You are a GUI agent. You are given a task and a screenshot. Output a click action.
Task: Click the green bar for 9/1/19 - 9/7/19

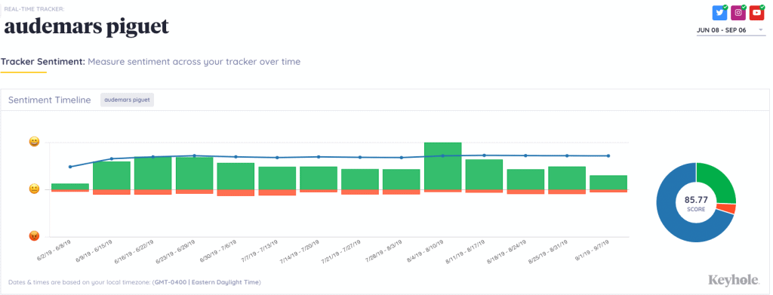(x=608, y=183)
